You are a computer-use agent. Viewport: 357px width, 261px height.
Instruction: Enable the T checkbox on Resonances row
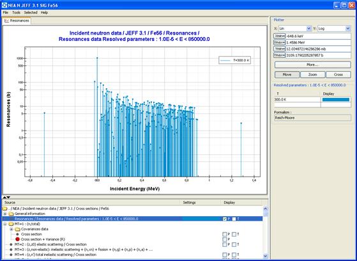[x=234, y=219]
